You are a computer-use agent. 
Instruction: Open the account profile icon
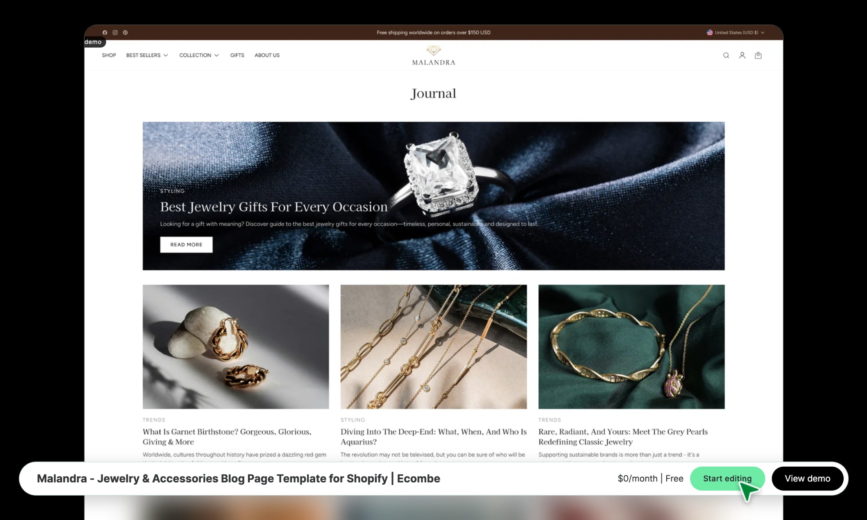coord(742,55)
